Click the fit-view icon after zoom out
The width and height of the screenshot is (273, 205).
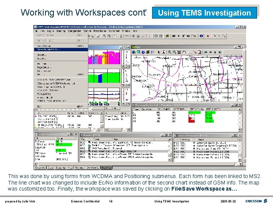pos(179,52)
